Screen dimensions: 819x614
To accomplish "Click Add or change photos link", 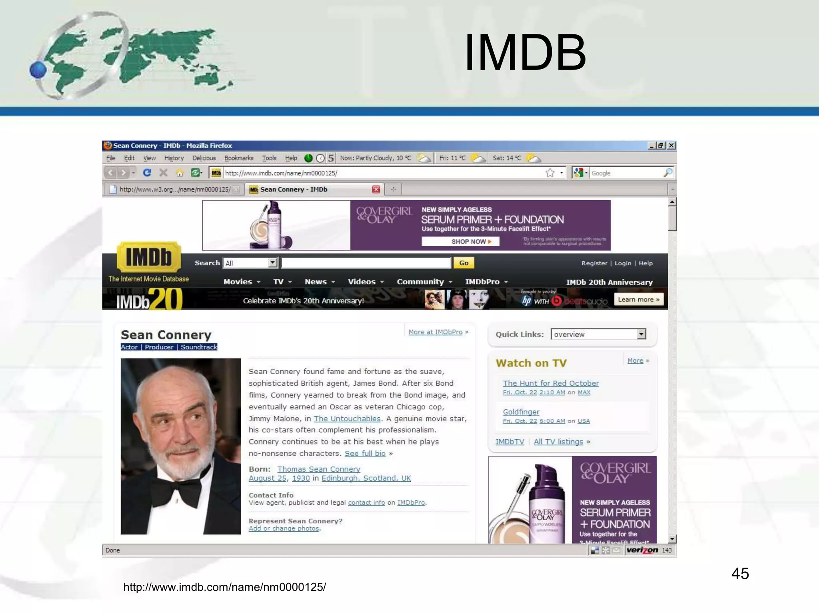I will coord(284,528).
